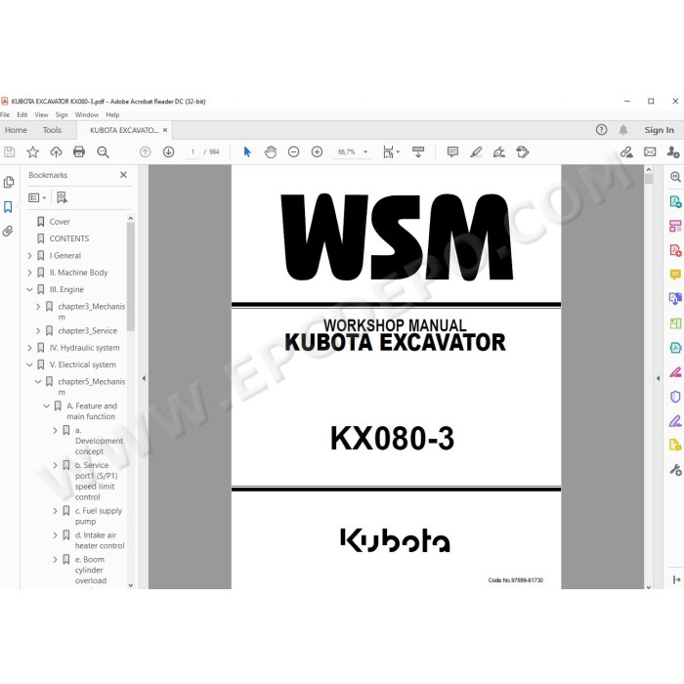684x684 pixels.
Task: Add file to starred favorites
Action: pos(32,151)
